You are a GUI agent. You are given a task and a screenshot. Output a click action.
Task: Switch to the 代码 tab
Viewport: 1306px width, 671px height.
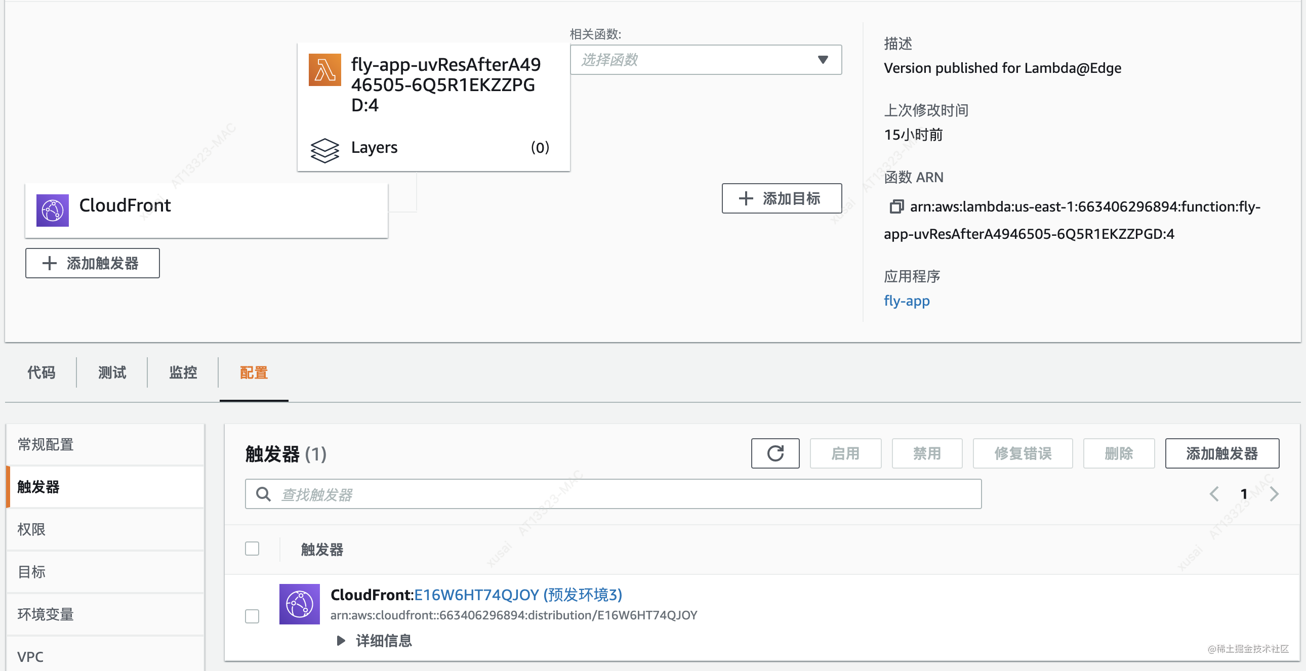(41, 372)
